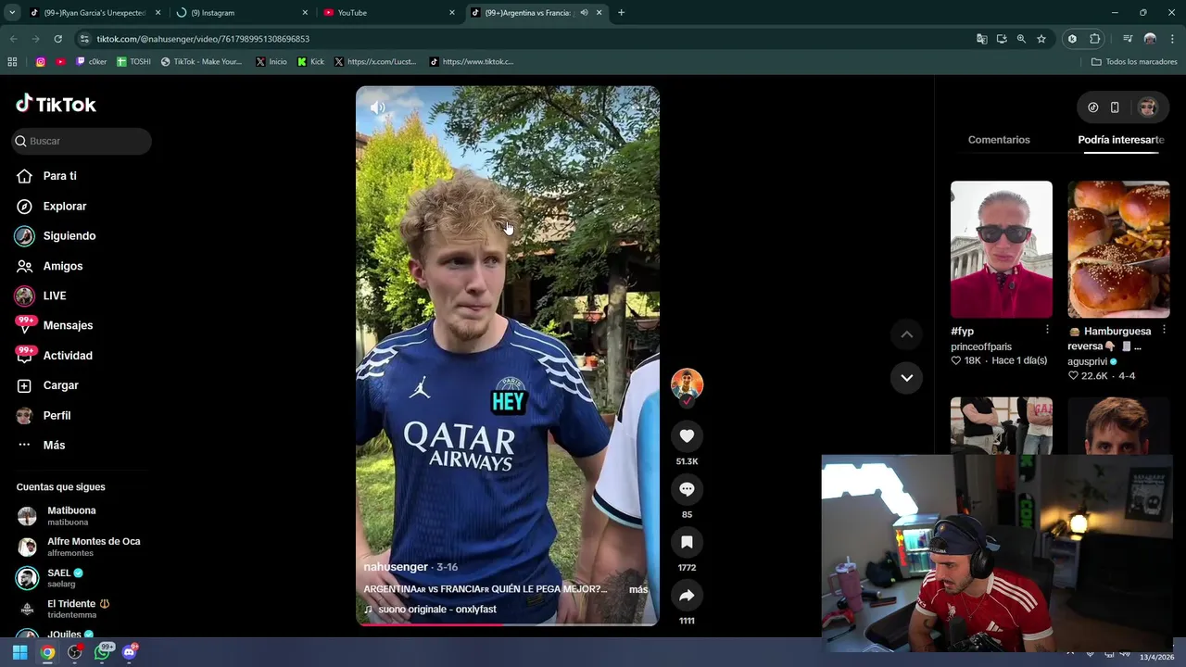Open Perfil page
Viewport: 1186px width, 667px height.
57,415
